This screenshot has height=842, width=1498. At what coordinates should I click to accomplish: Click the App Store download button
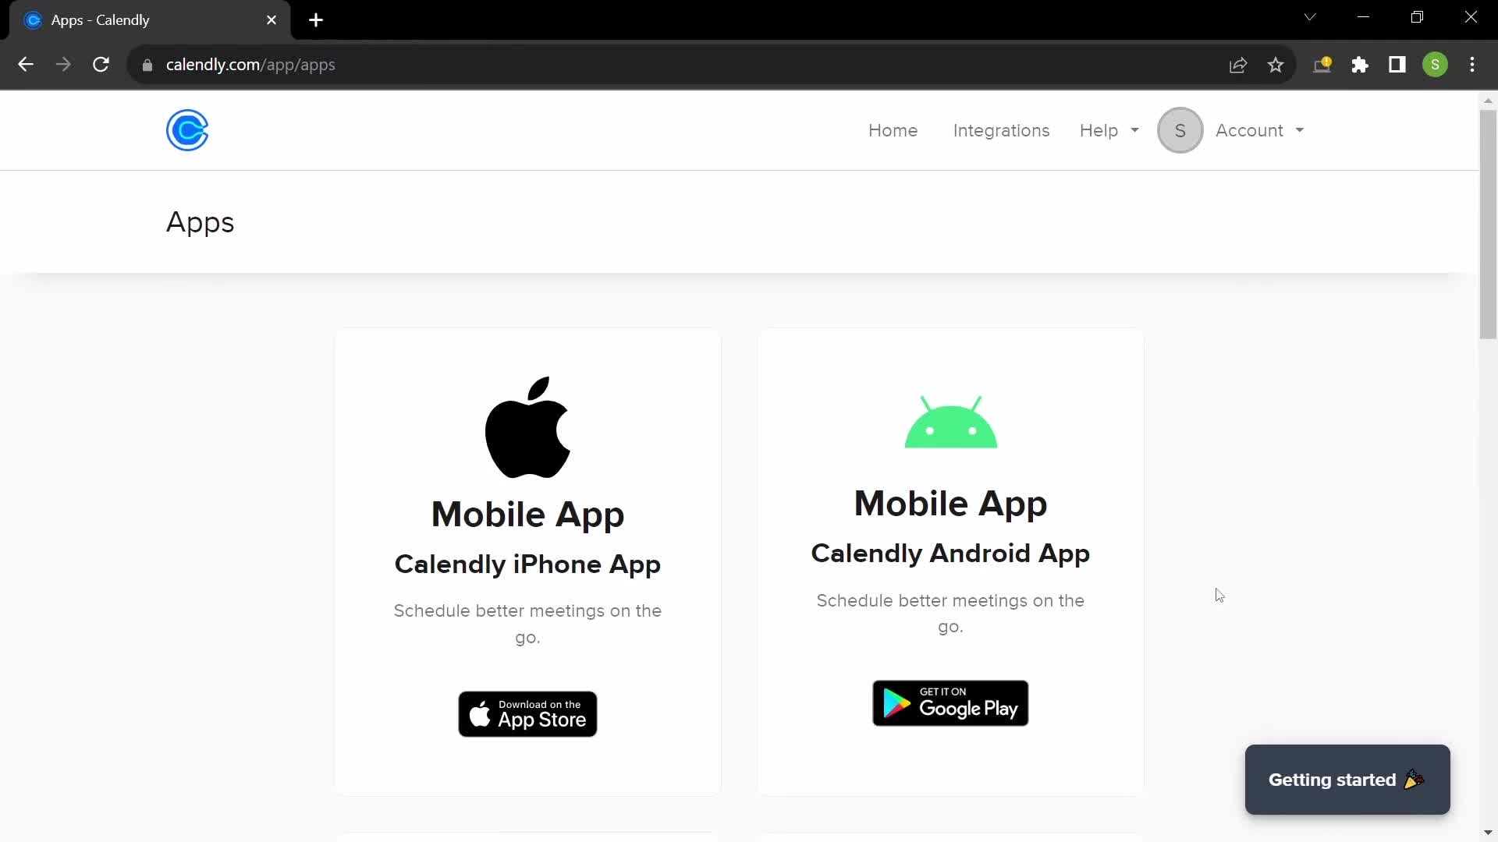pos(527,714)
